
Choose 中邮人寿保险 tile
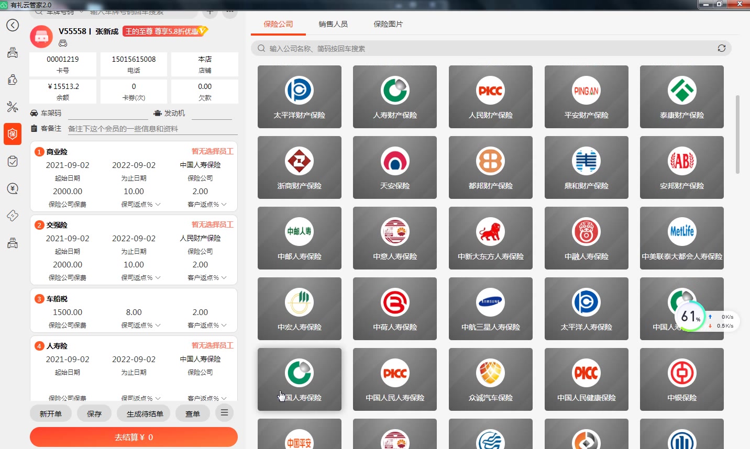pyautogui.click(x=299, y=238)
